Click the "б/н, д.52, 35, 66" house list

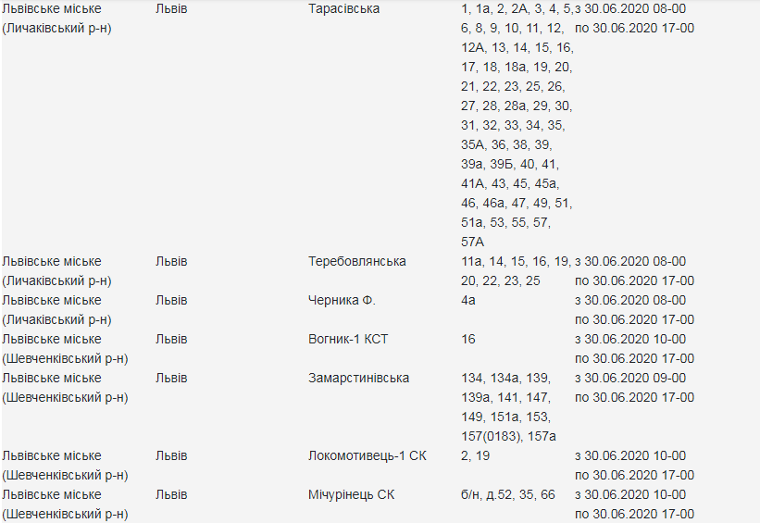(507, 494)
